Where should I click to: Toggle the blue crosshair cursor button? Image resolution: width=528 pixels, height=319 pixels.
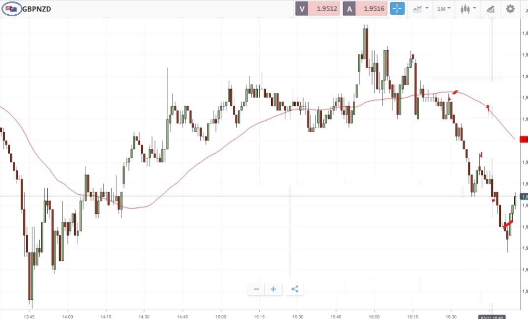click(x=397, y=9)
